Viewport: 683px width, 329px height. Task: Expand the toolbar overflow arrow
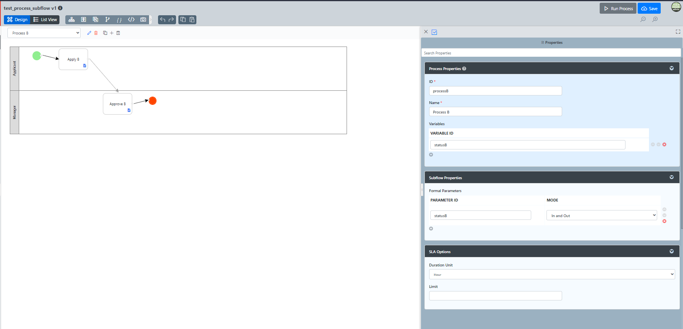tap(151, 20)
